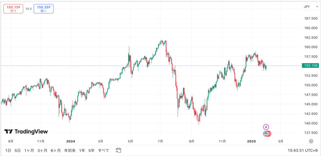321x156 pixels.
Task: Open the go-to-date calendar icon
Action: pyautogui.click(x=118, y=150)
